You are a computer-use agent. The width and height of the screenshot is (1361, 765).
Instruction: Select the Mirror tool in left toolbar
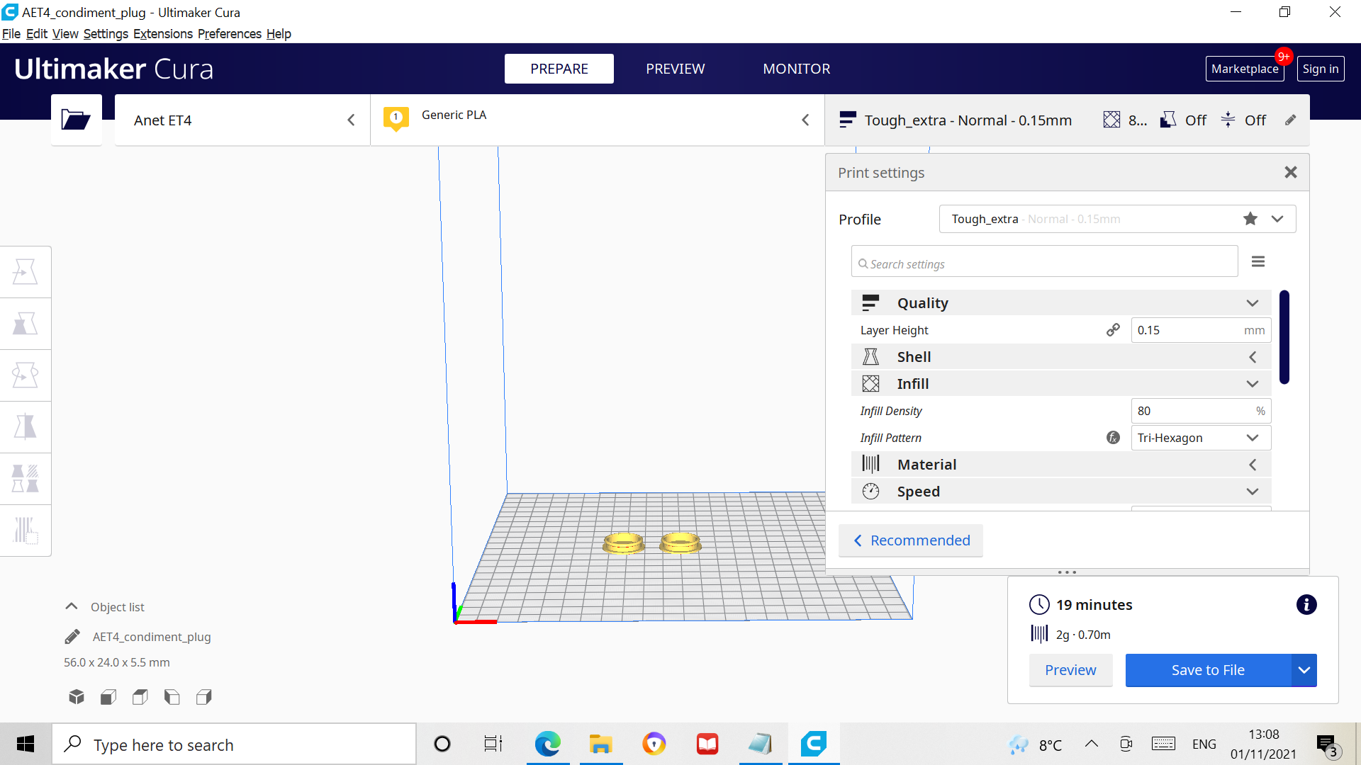point(26,427)
